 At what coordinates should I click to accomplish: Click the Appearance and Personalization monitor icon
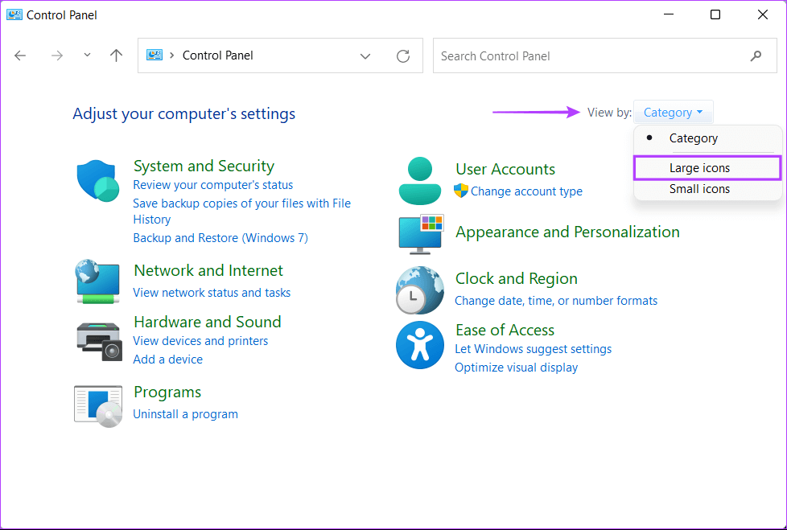click(421, 234)
